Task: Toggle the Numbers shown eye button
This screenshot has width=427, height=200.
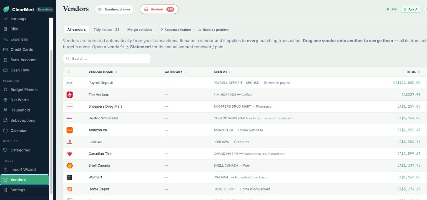Action: coord(114,9)
